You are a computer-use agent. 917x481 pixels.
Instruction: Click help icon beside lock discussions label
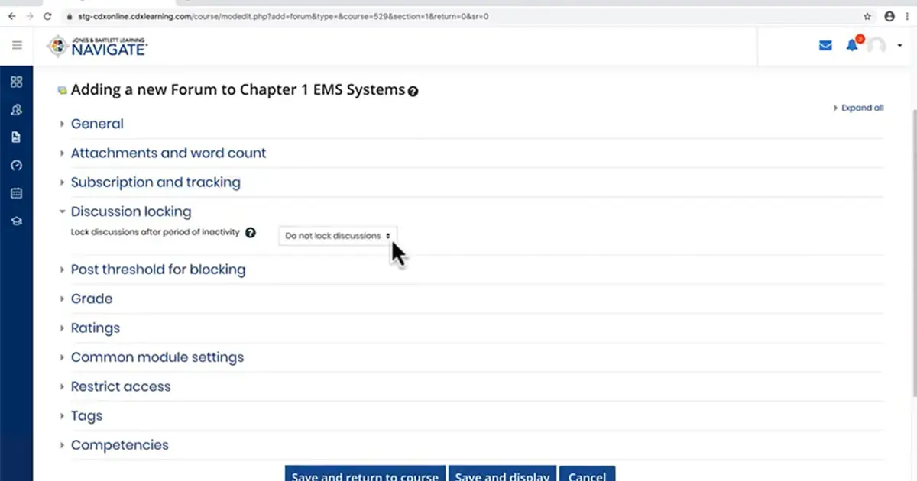[x=251, y=233]
